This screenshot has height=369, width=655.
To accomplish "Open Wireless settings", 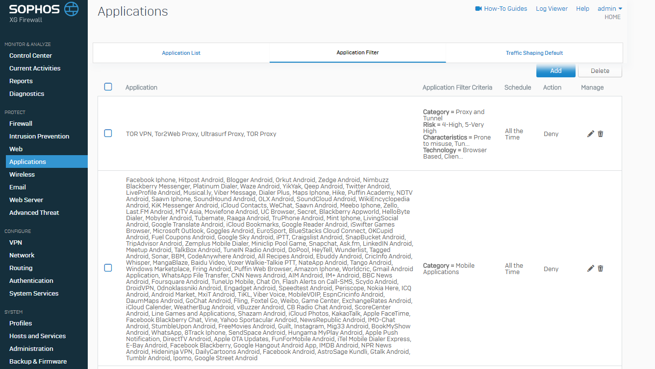I will 22,175.
